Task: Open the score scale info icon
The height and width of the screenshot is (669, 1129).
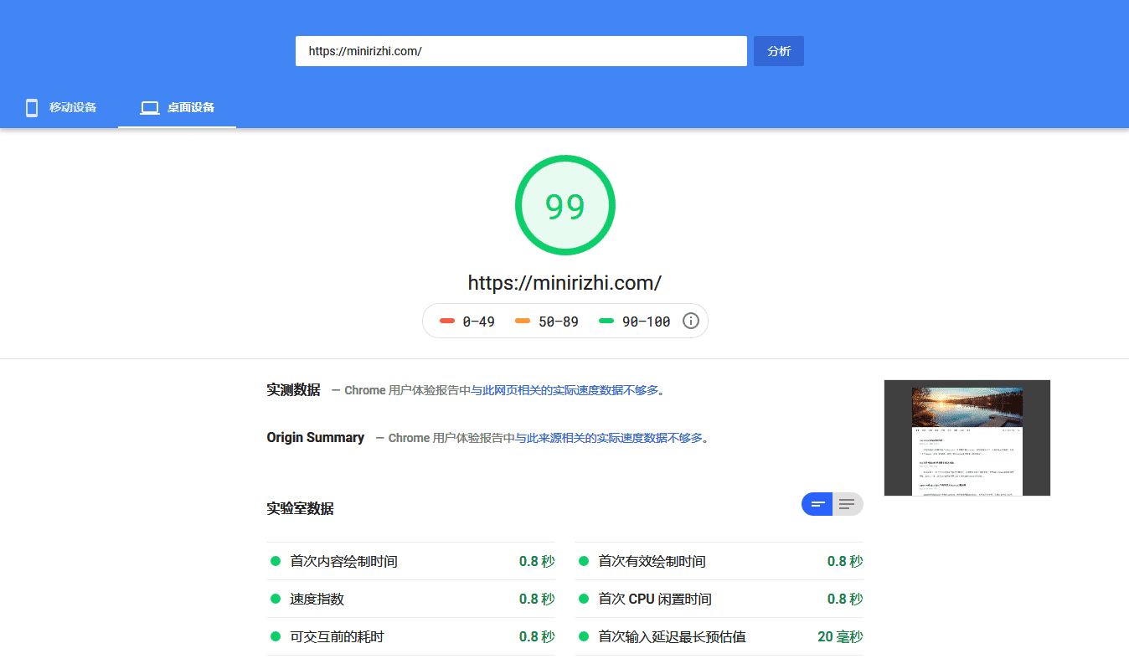Action: 691,321
